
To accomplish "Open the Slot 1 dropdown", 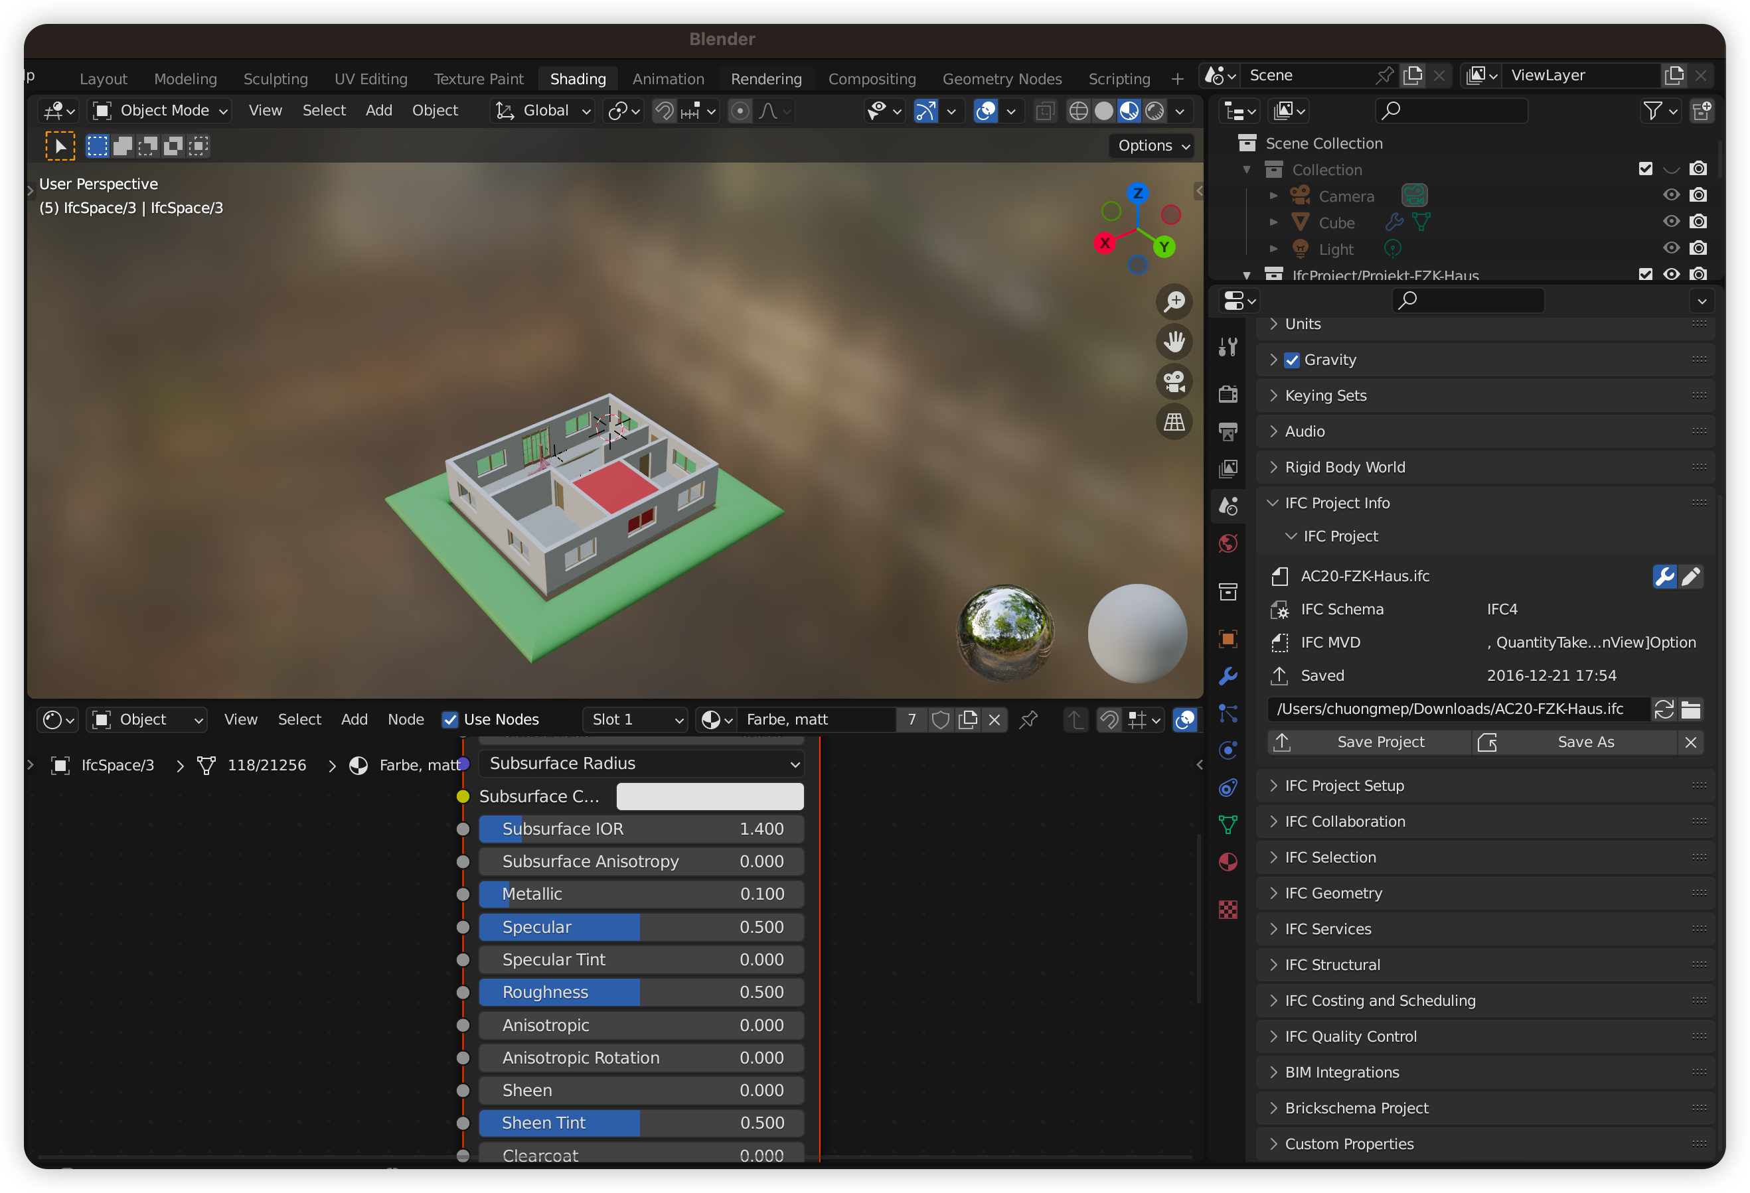I will click(x=636, y=719).
